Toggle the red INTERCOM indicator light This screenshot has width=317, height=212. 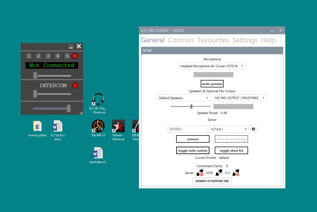[75, 86]
